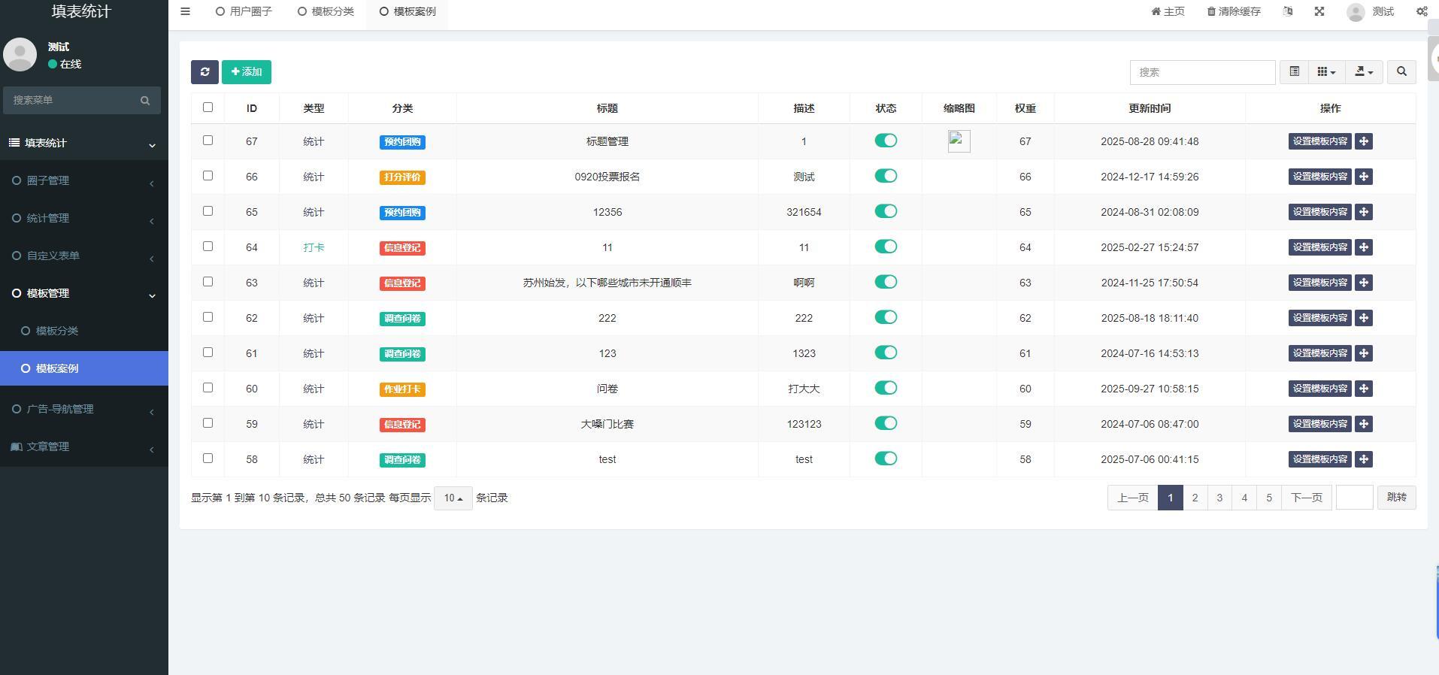Toggle the table list view icon
Screen dimensions: 1439x675
[1294, 72]
